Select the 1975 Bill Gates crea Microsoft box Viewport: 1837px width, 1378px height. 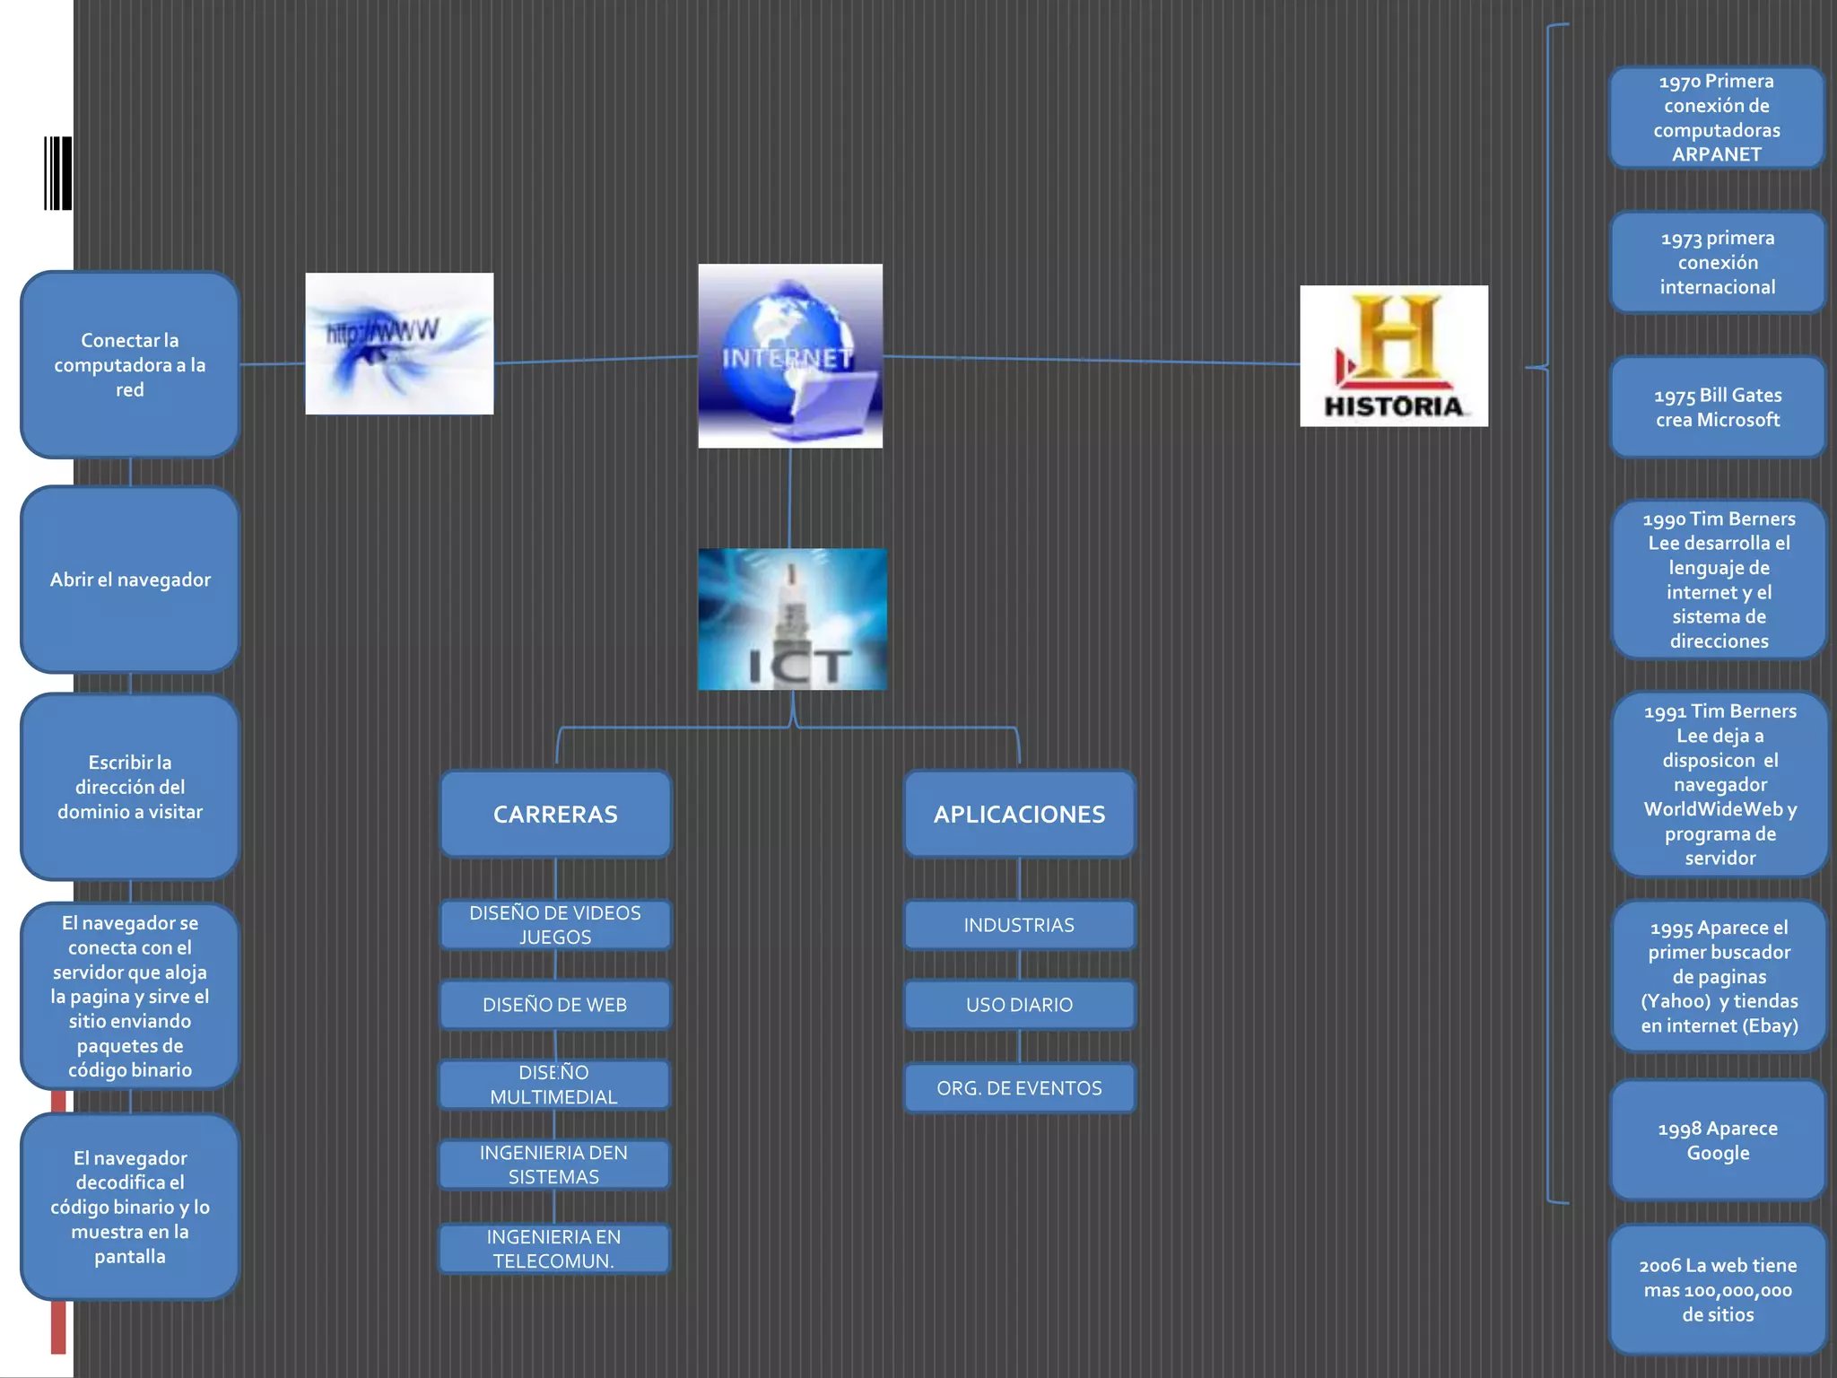(x=1717, y=407)
